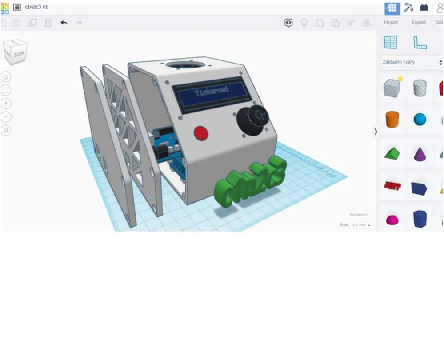Screen dimensions: 444x360
Task: Click the Ungroup shapes icon
Action: point(335,23)
